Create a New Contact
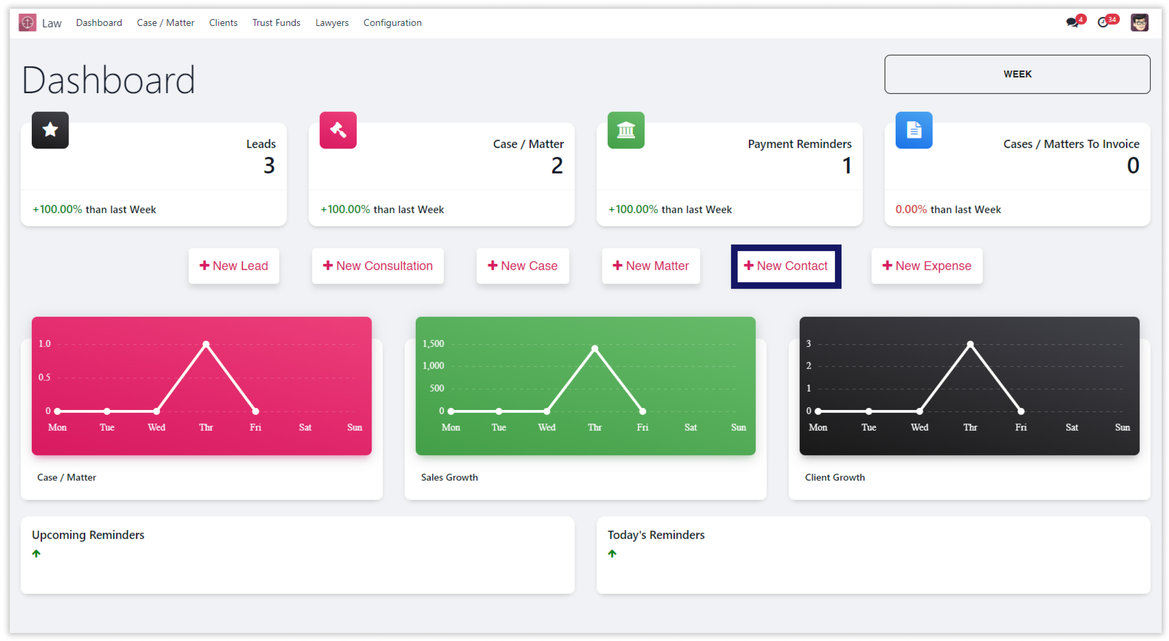The width and height of the screenshot is (1169, 641). (786, 266)
